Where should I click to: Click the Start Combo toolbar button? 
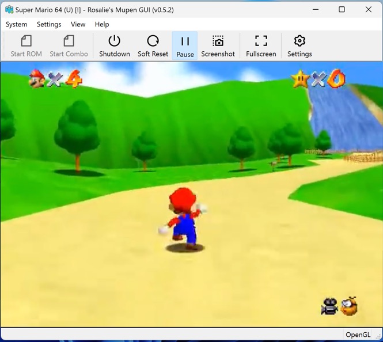coord(69,45)
